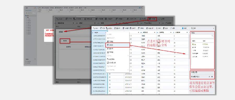
Task: Open dropdown arrow on last numeric column header
Action: click(187, 32)
